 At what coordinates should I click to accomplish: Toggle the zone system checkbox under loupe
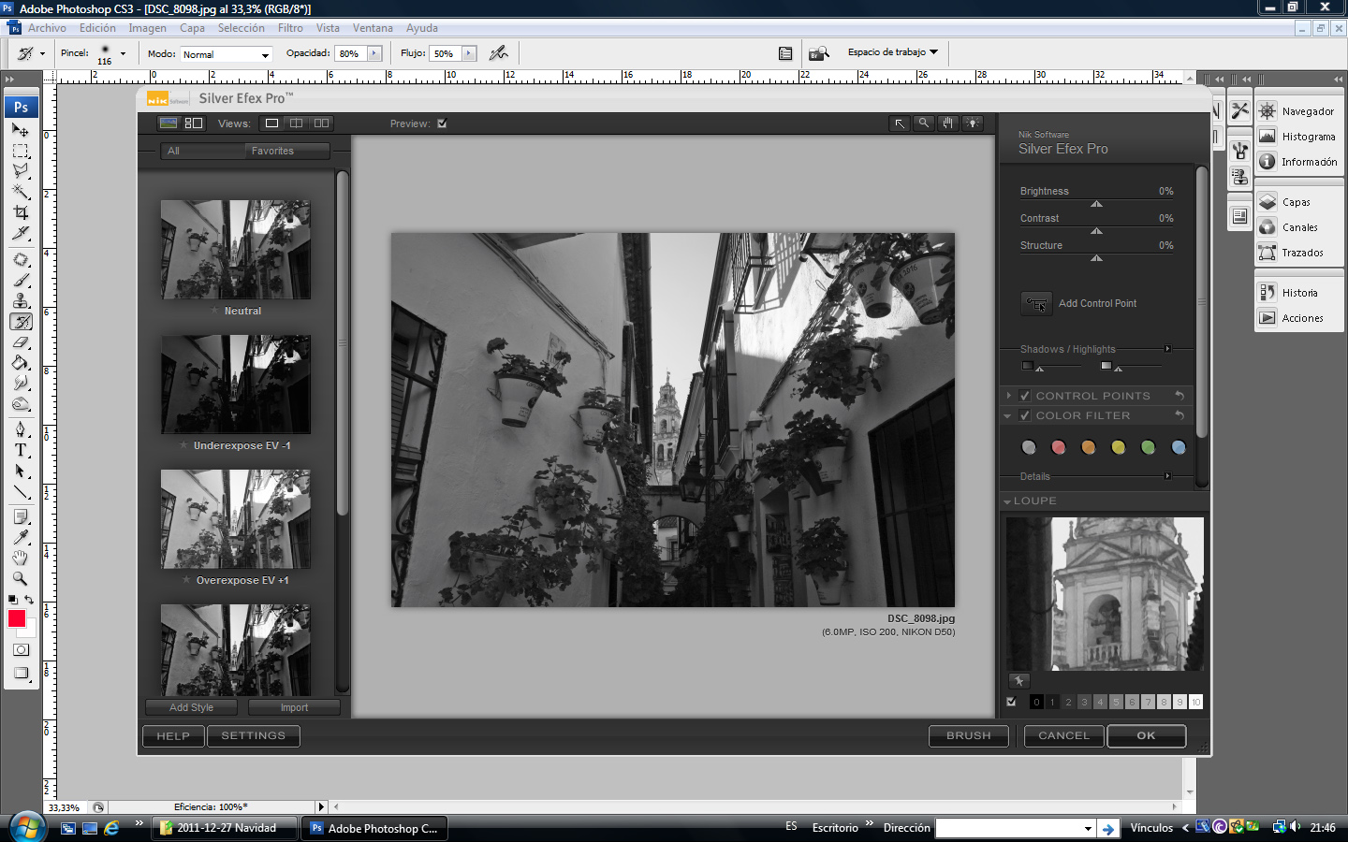coord(1011,702)
